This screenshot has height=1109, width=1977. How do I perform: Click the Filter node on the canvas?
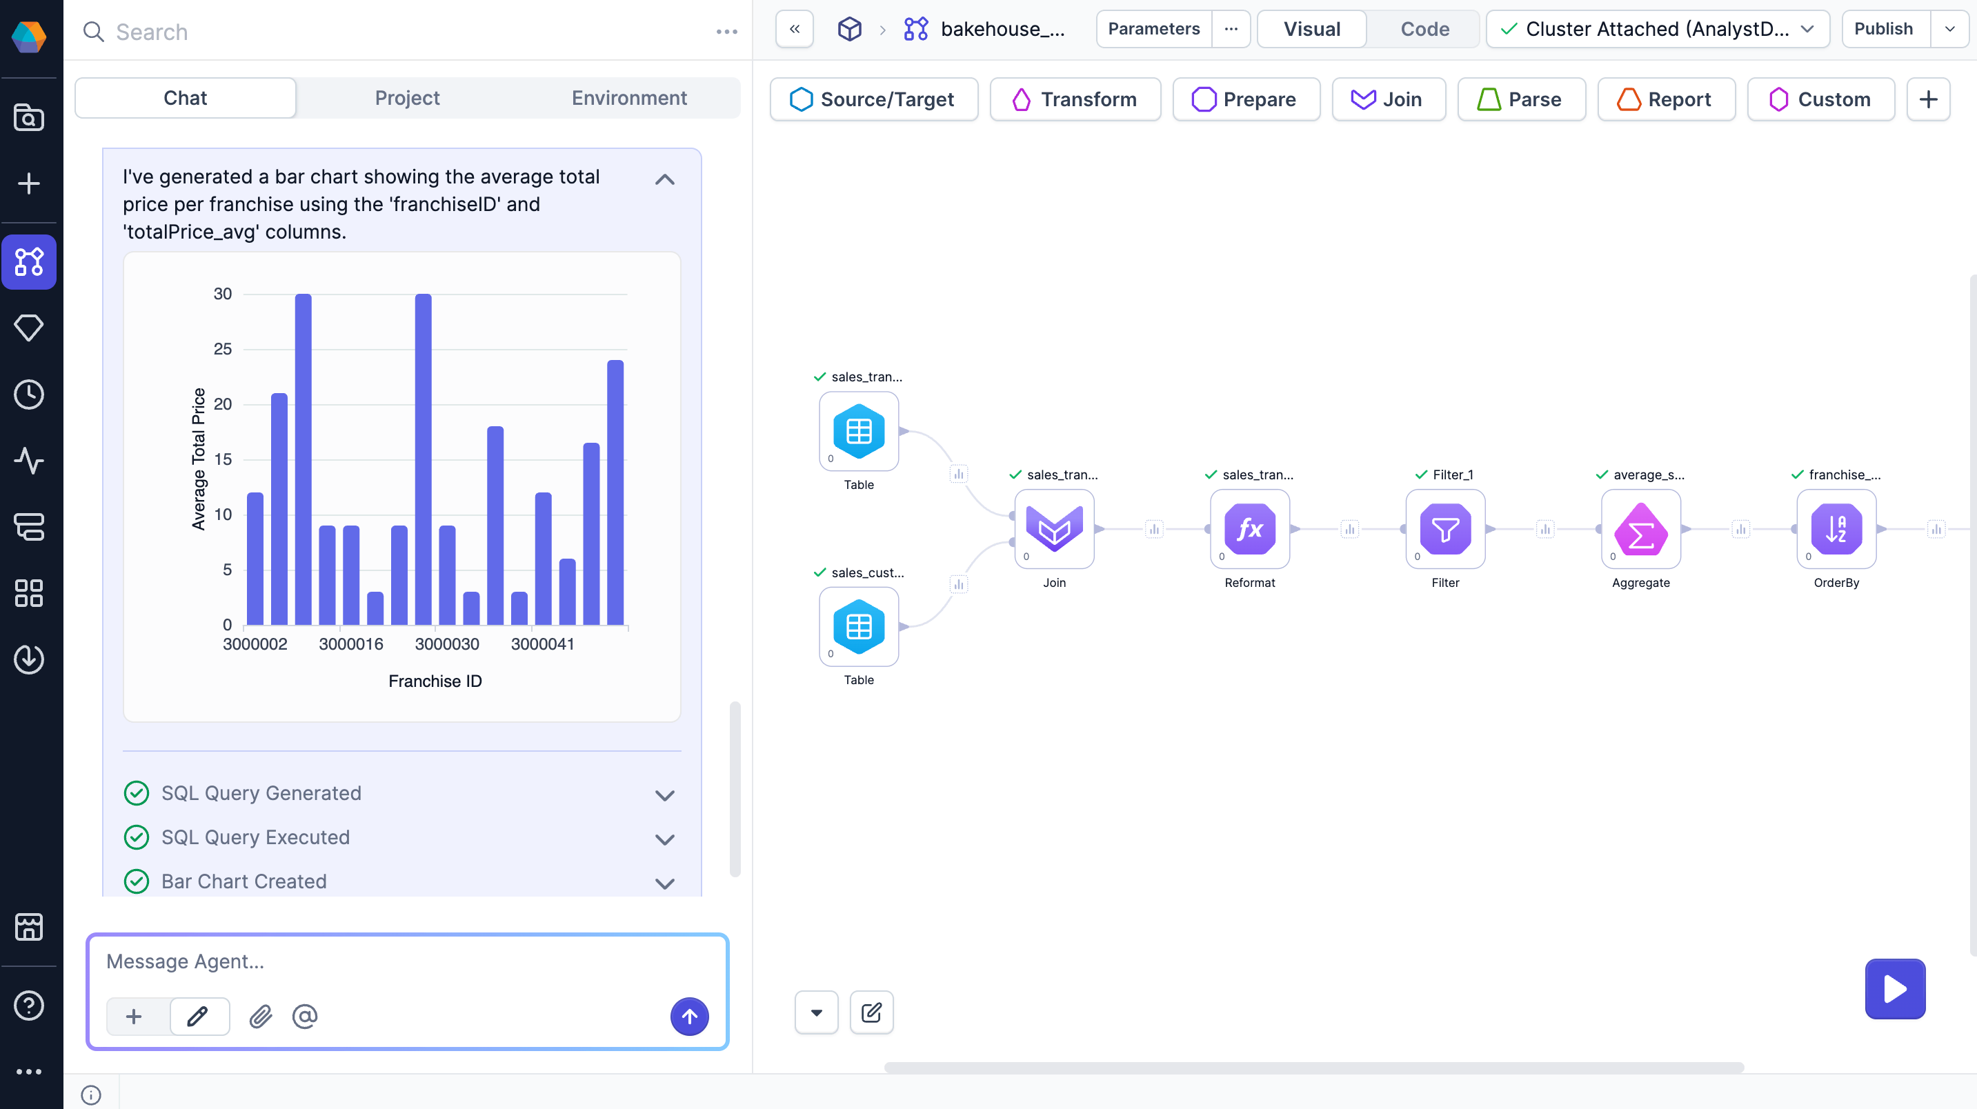(1445, 530)
